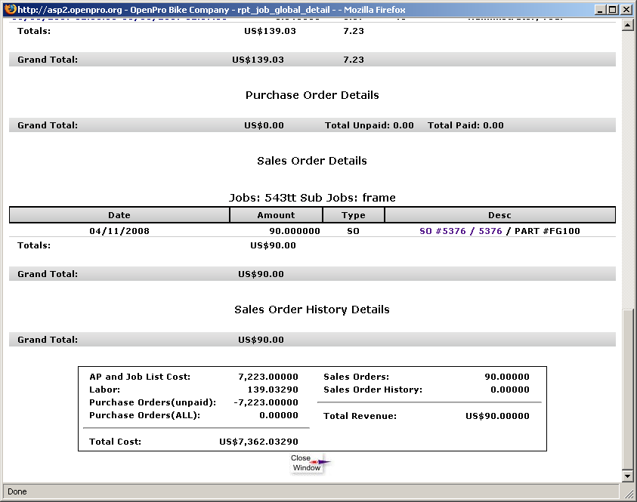Click the Sales Order History Details heading

pos(312,310)
